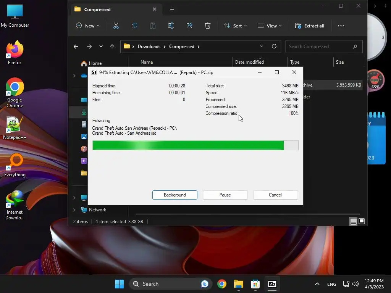Switch to details view using status bar icon
The width and height of the screenshot is (391, 293).
pyautogui.click(x=353, y=221)
